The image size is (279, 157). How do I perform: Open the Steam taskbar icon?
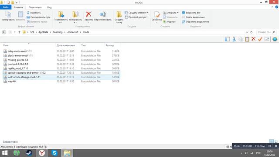pos(29,153)
